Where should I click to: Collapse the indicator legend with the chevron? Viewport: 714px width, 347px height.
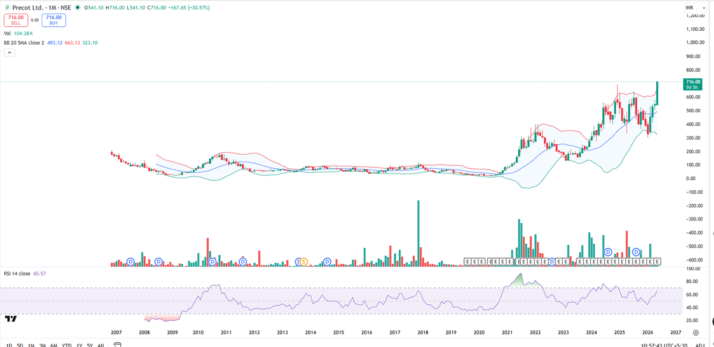[10, 52]
